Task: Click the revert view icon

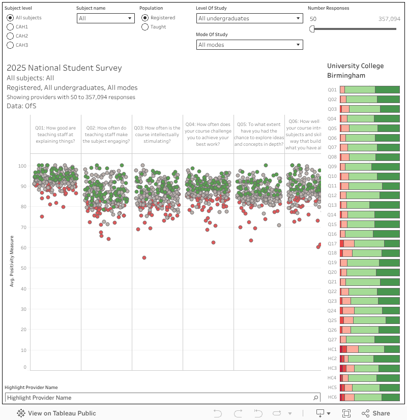Action: click(258, 413)
